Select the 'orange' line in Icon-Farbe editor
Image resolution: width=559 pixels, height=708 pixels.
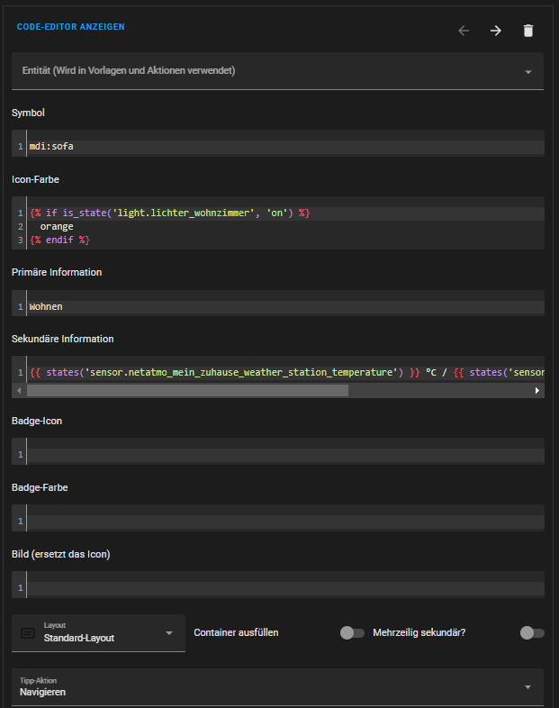click(57, 227)
